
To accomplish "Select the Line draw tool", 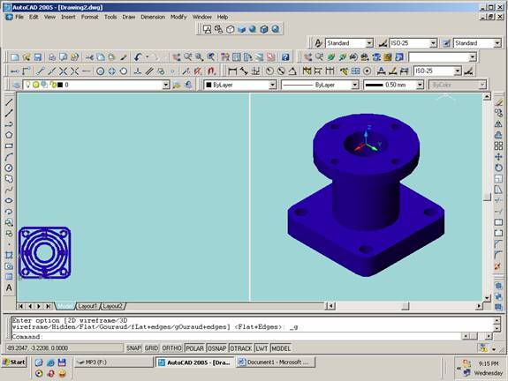I will tap(9, 102).
